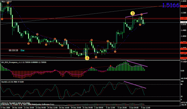
Task: Click the 0.00 RSX zero level label
Action: (183, 71)
